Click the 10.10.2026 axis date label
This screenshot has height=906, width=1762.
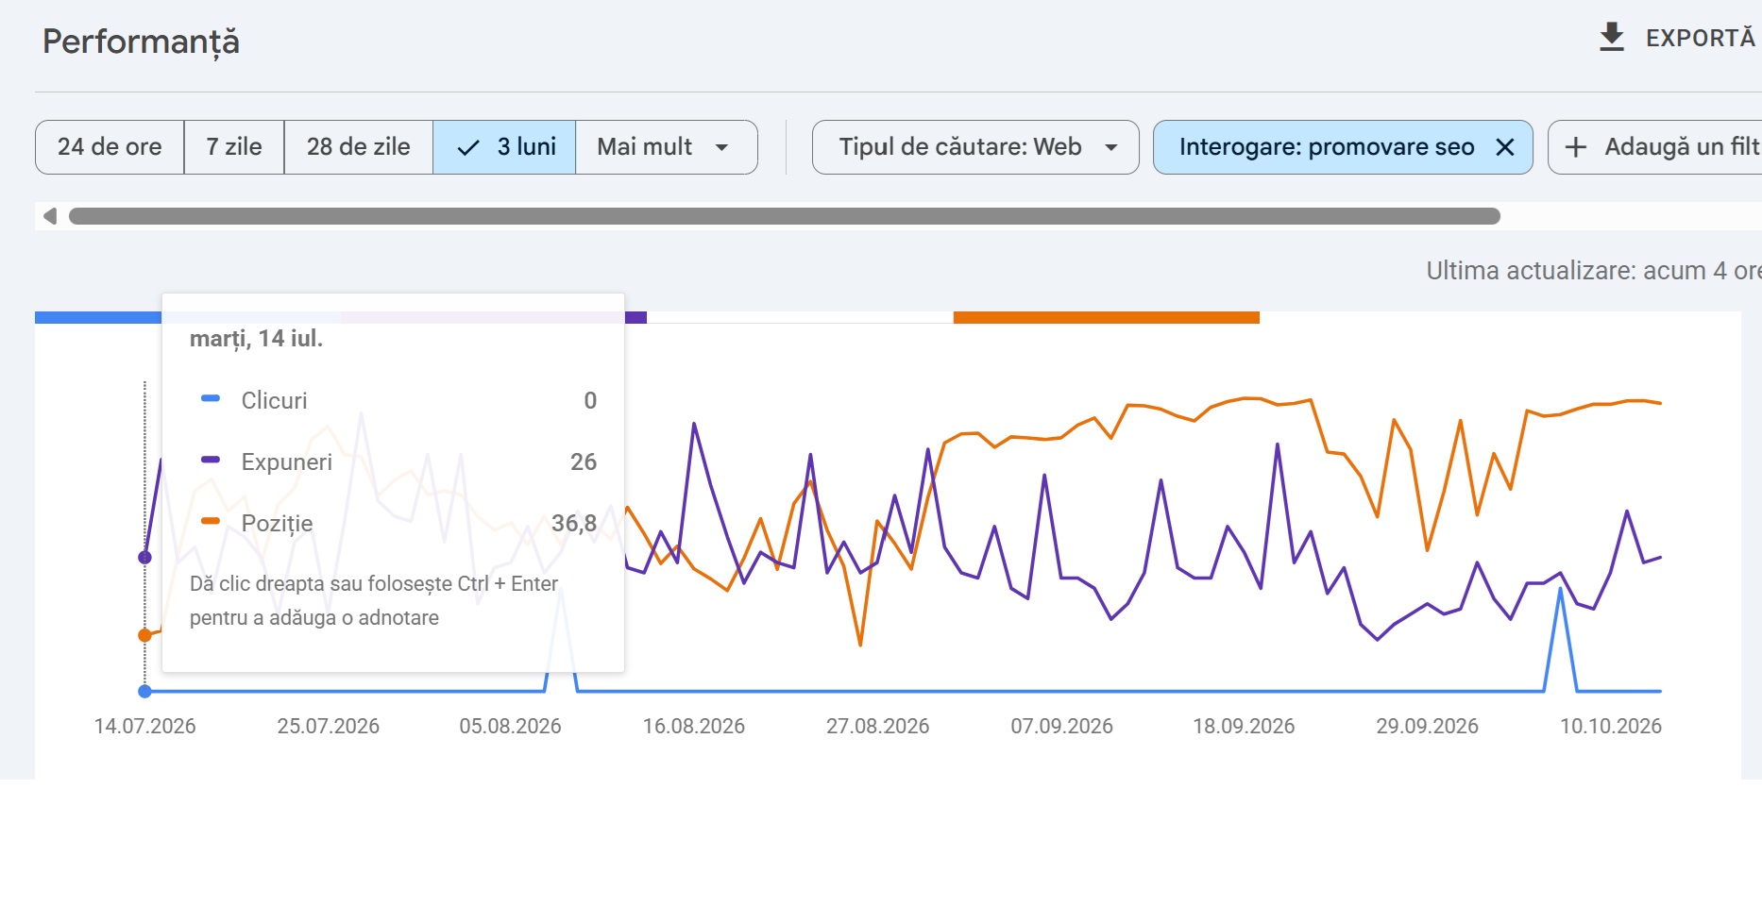click(x=1610, y=726)
